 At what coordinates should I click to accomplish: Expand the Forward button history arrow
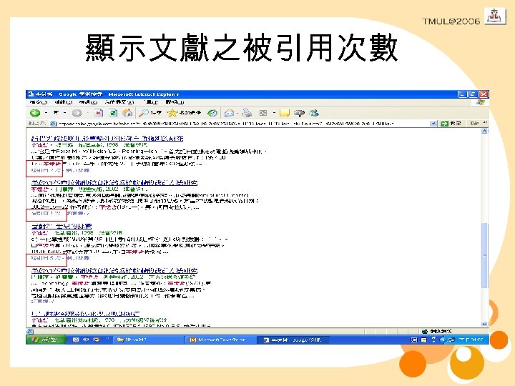87,113
